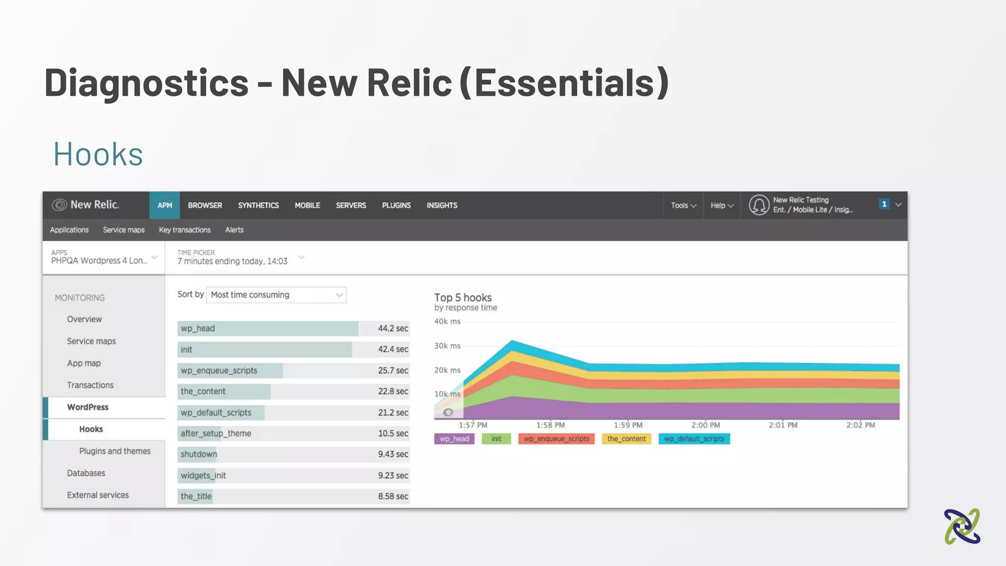The image size is (1006, 566).
Task: Select the wp_default_scripts hook bar
Action: 293,413
